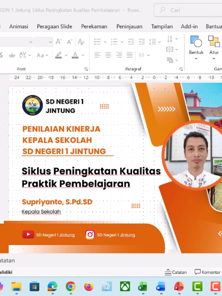Screen dimensions: 222x296
Task: Open the Peninjauan tab
Action: [x=129, y=26]
